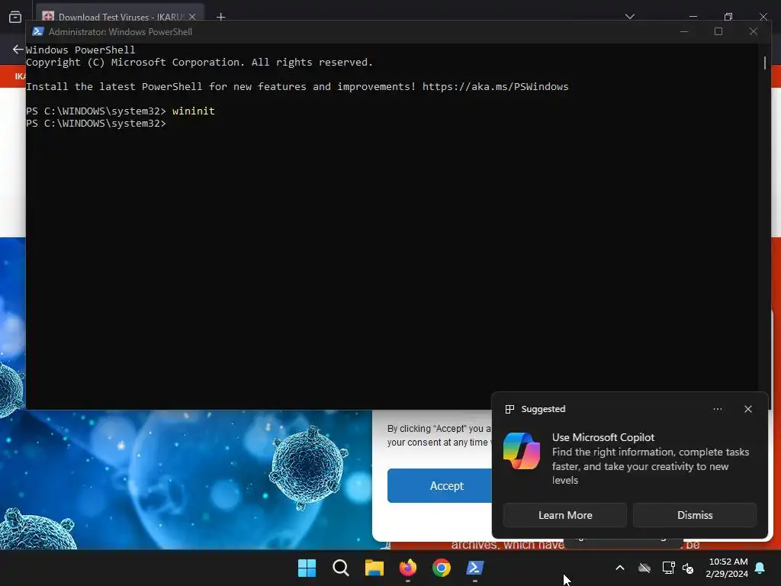Click Learn More on Copilot notification

[565, 515]
